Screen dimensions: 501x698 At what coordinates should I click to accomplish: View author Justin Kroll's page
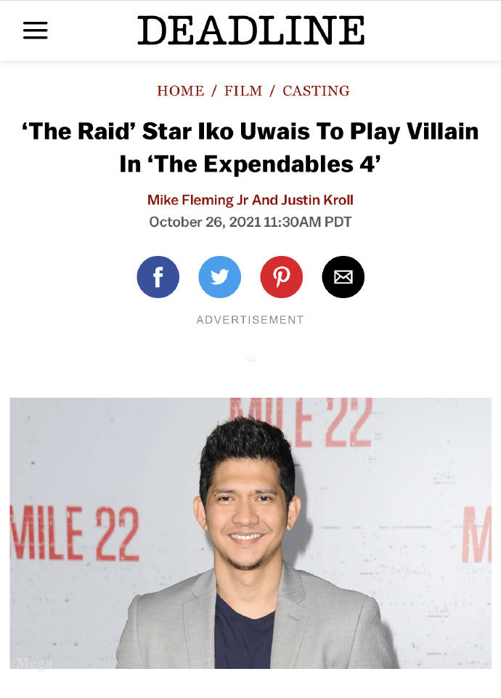click(317, 200)
